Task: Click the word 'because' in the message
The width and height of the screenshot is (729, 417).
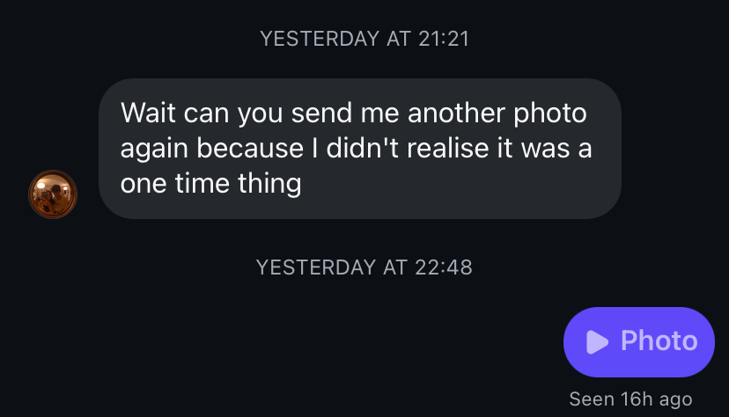Action: [x=250, y=148]
